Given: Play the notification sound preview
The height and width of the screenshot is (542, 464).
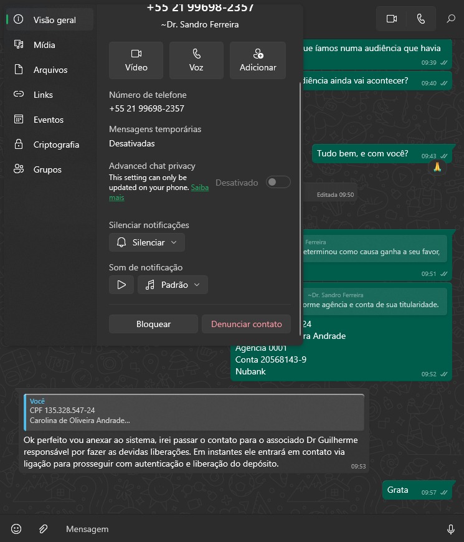Looking at the screenshot, I should 121,285.
